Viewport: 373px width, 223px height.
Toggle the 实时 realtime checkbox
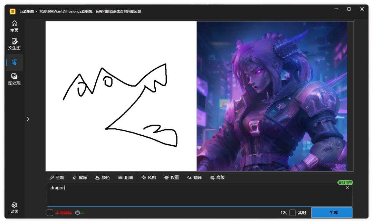(x=293, y=213)
